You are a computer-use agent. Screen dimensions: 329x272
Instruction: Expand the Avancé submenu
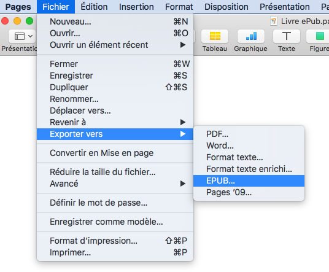click(115, 184)
